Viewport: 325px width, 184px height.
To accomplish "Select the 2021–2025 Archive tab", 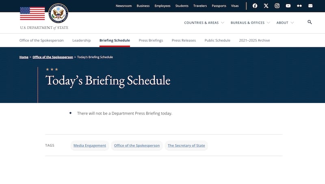I will [x=254, y=40].
